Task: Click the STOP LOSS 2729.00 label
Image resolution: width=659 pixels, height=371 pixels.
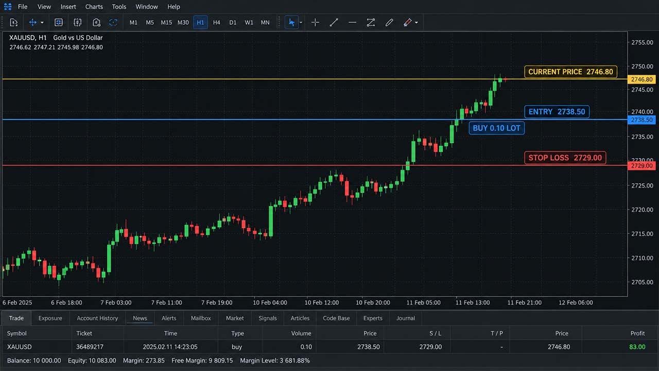Action: click(565, 158)
